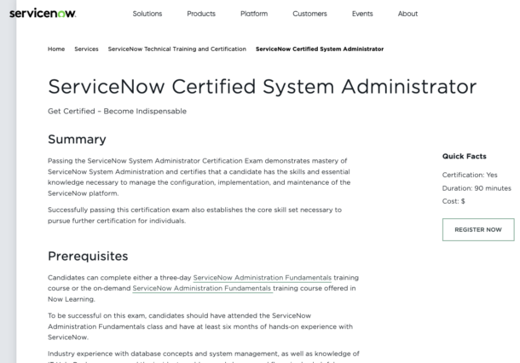Screen dimensions: 520x363
Task: Click the Quick Facts heading
Action: [464, 156]
